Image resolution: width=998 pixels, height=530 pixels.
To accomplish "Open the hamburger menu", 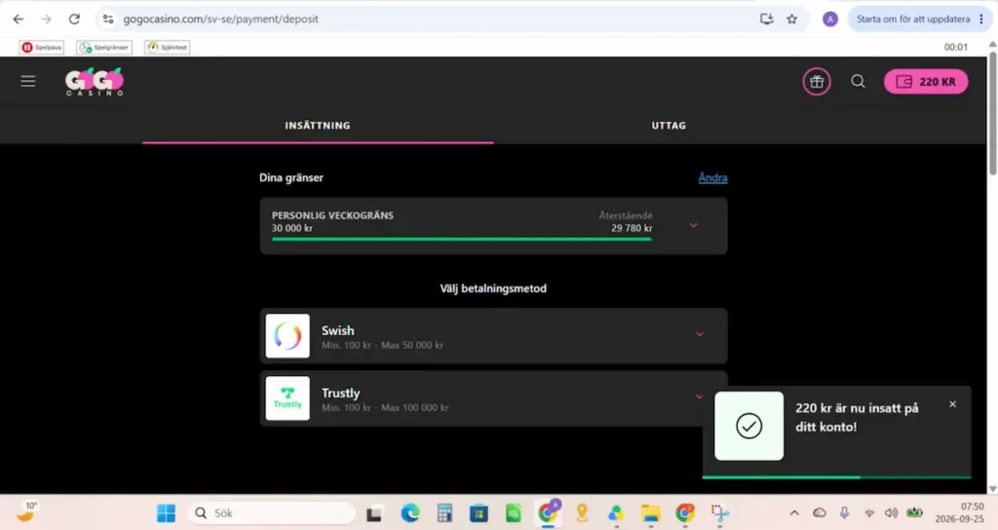I will coord(28,82).
